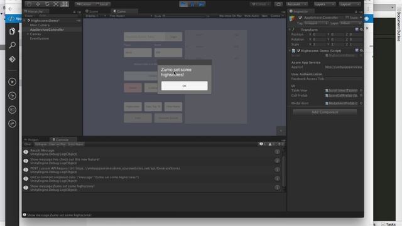
Task: Open the Transform help reference icon
Action: coord(357,30)
